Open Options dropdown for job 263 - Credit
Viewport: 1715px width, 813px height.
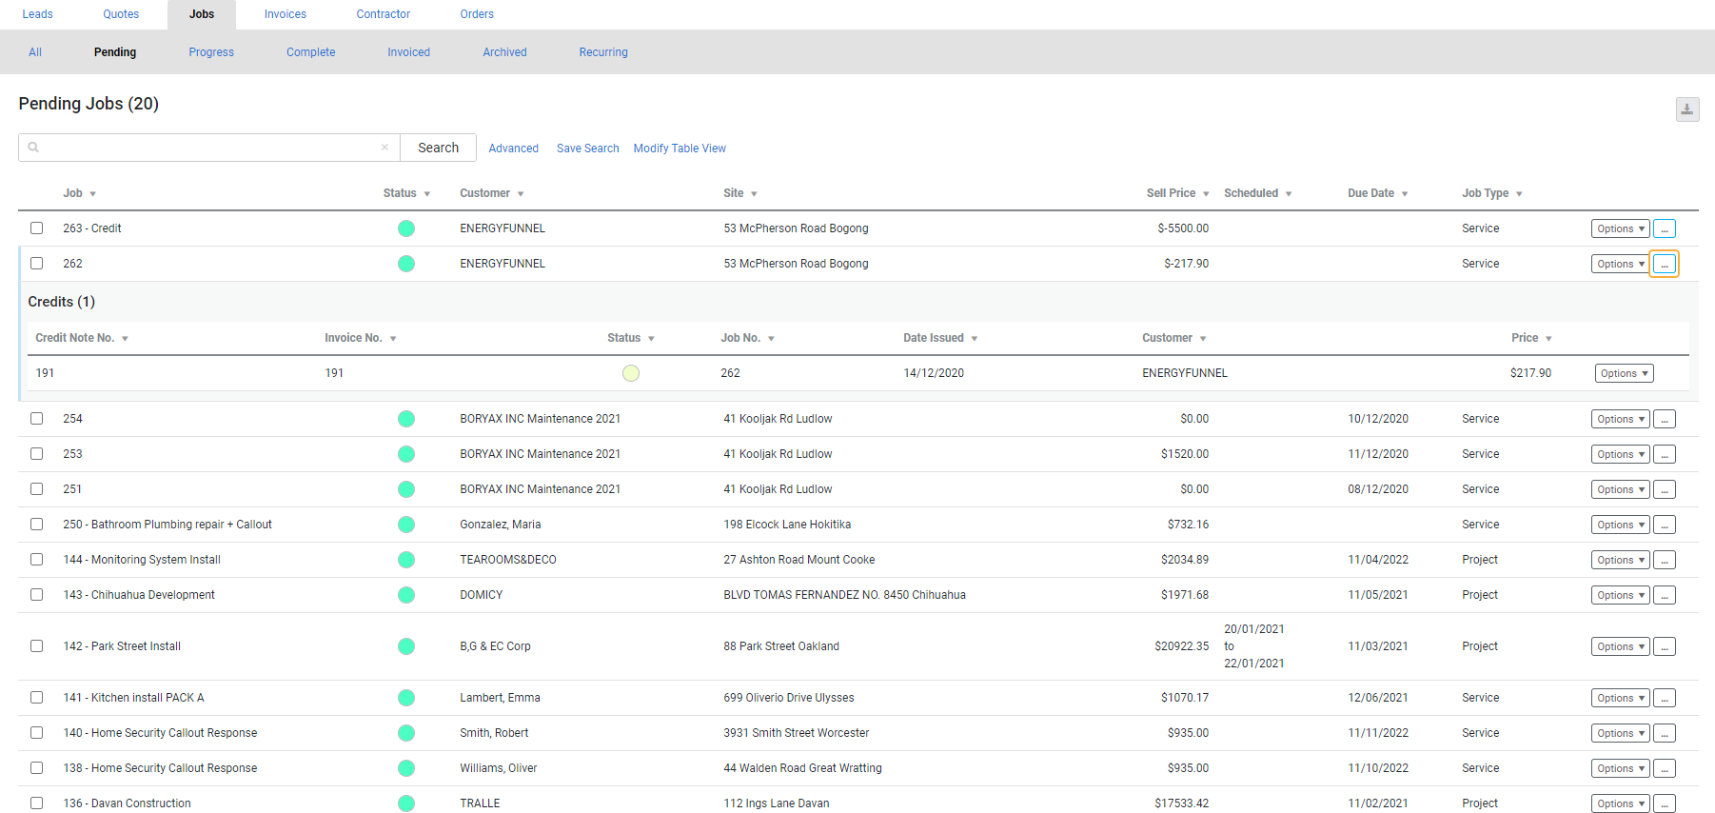click(1620, 228)
